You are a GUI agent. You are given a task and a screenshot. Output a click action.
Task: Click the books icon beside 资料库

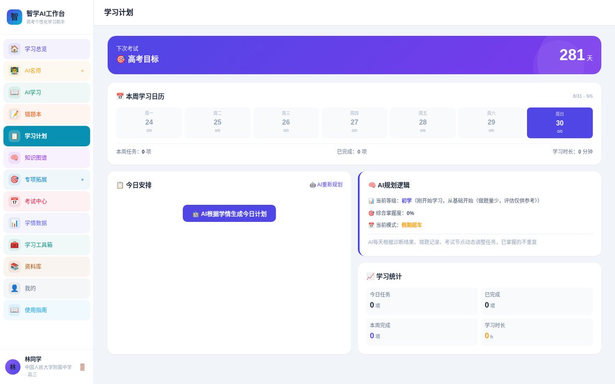(15, 267)
